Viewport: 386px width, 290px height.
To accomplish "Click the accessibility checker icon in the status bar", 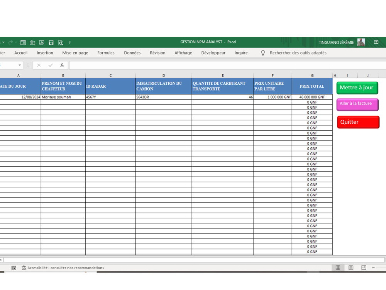I will click(x=24, y=268).
